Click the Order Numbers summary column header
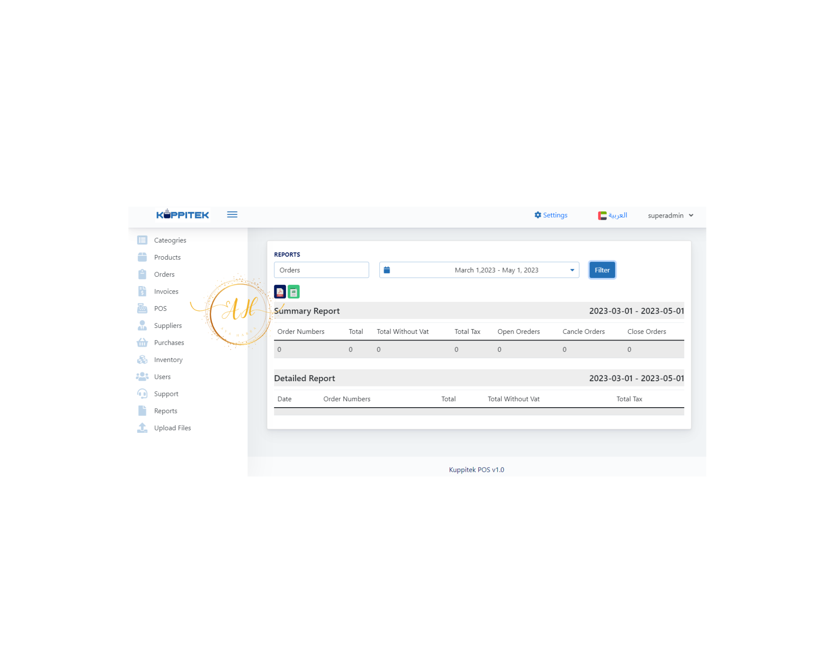Screen dimensions: 839x671 click(x=301, y=332)
